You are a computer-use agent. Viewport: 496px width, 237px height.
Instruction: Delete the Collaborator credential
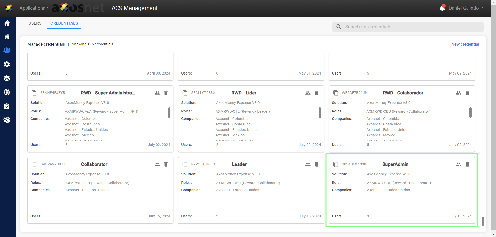[166, 164]
